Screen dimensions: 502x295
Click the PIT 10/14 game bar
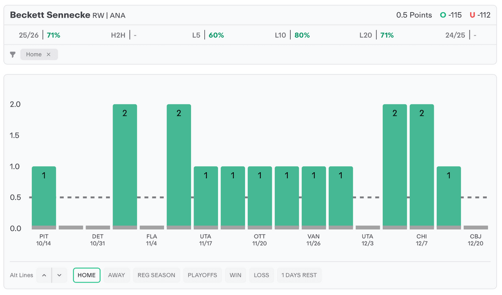[x=44, y=196]
